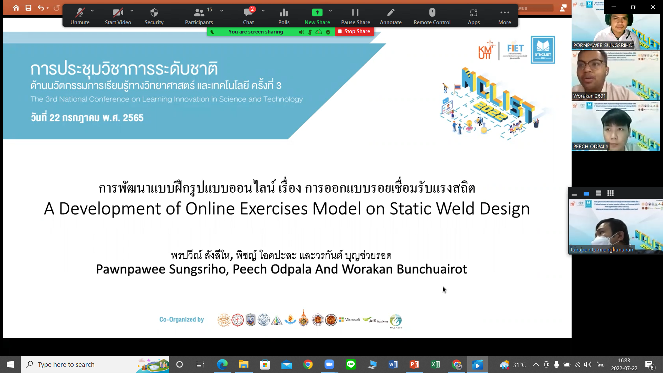This screenshot has width=663, height=373.
Task: Open the Apps panel
Action: pyautogui.click(x=473, y=16)
